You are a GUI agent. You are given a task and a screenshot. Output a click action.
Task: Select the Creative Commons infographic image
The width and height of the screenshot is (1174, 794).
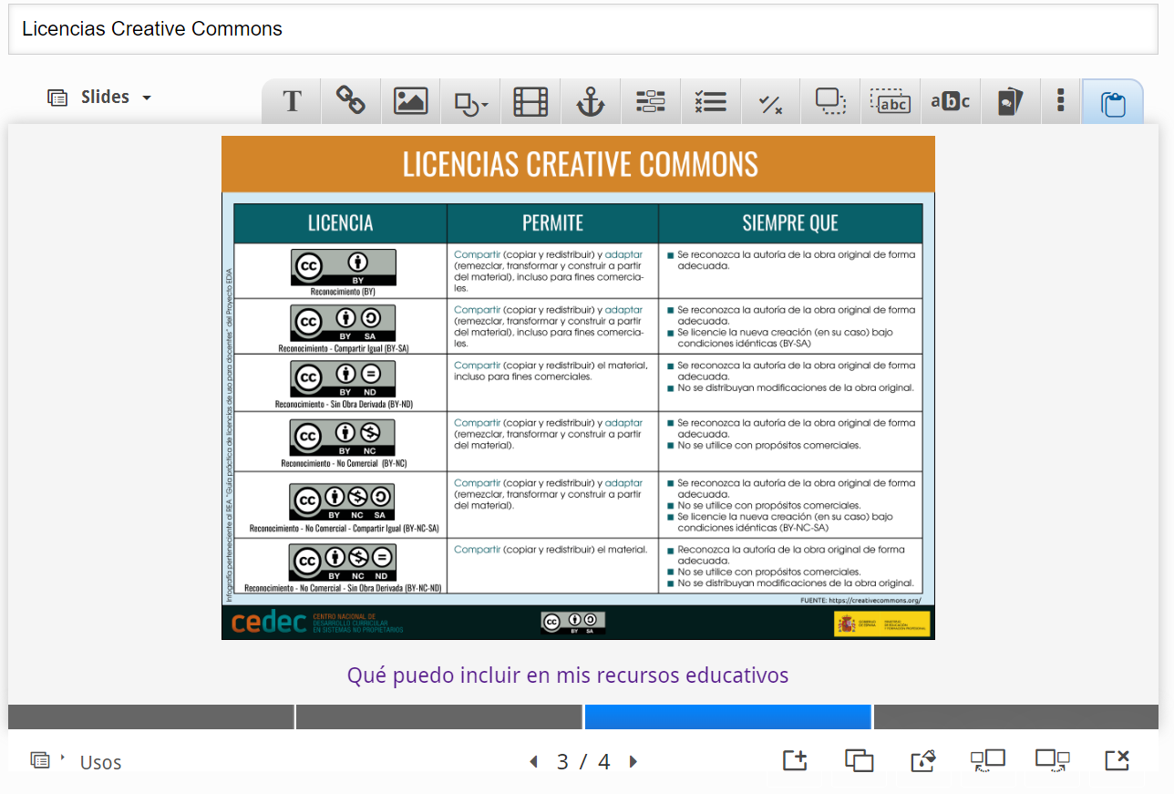point(578,387)
